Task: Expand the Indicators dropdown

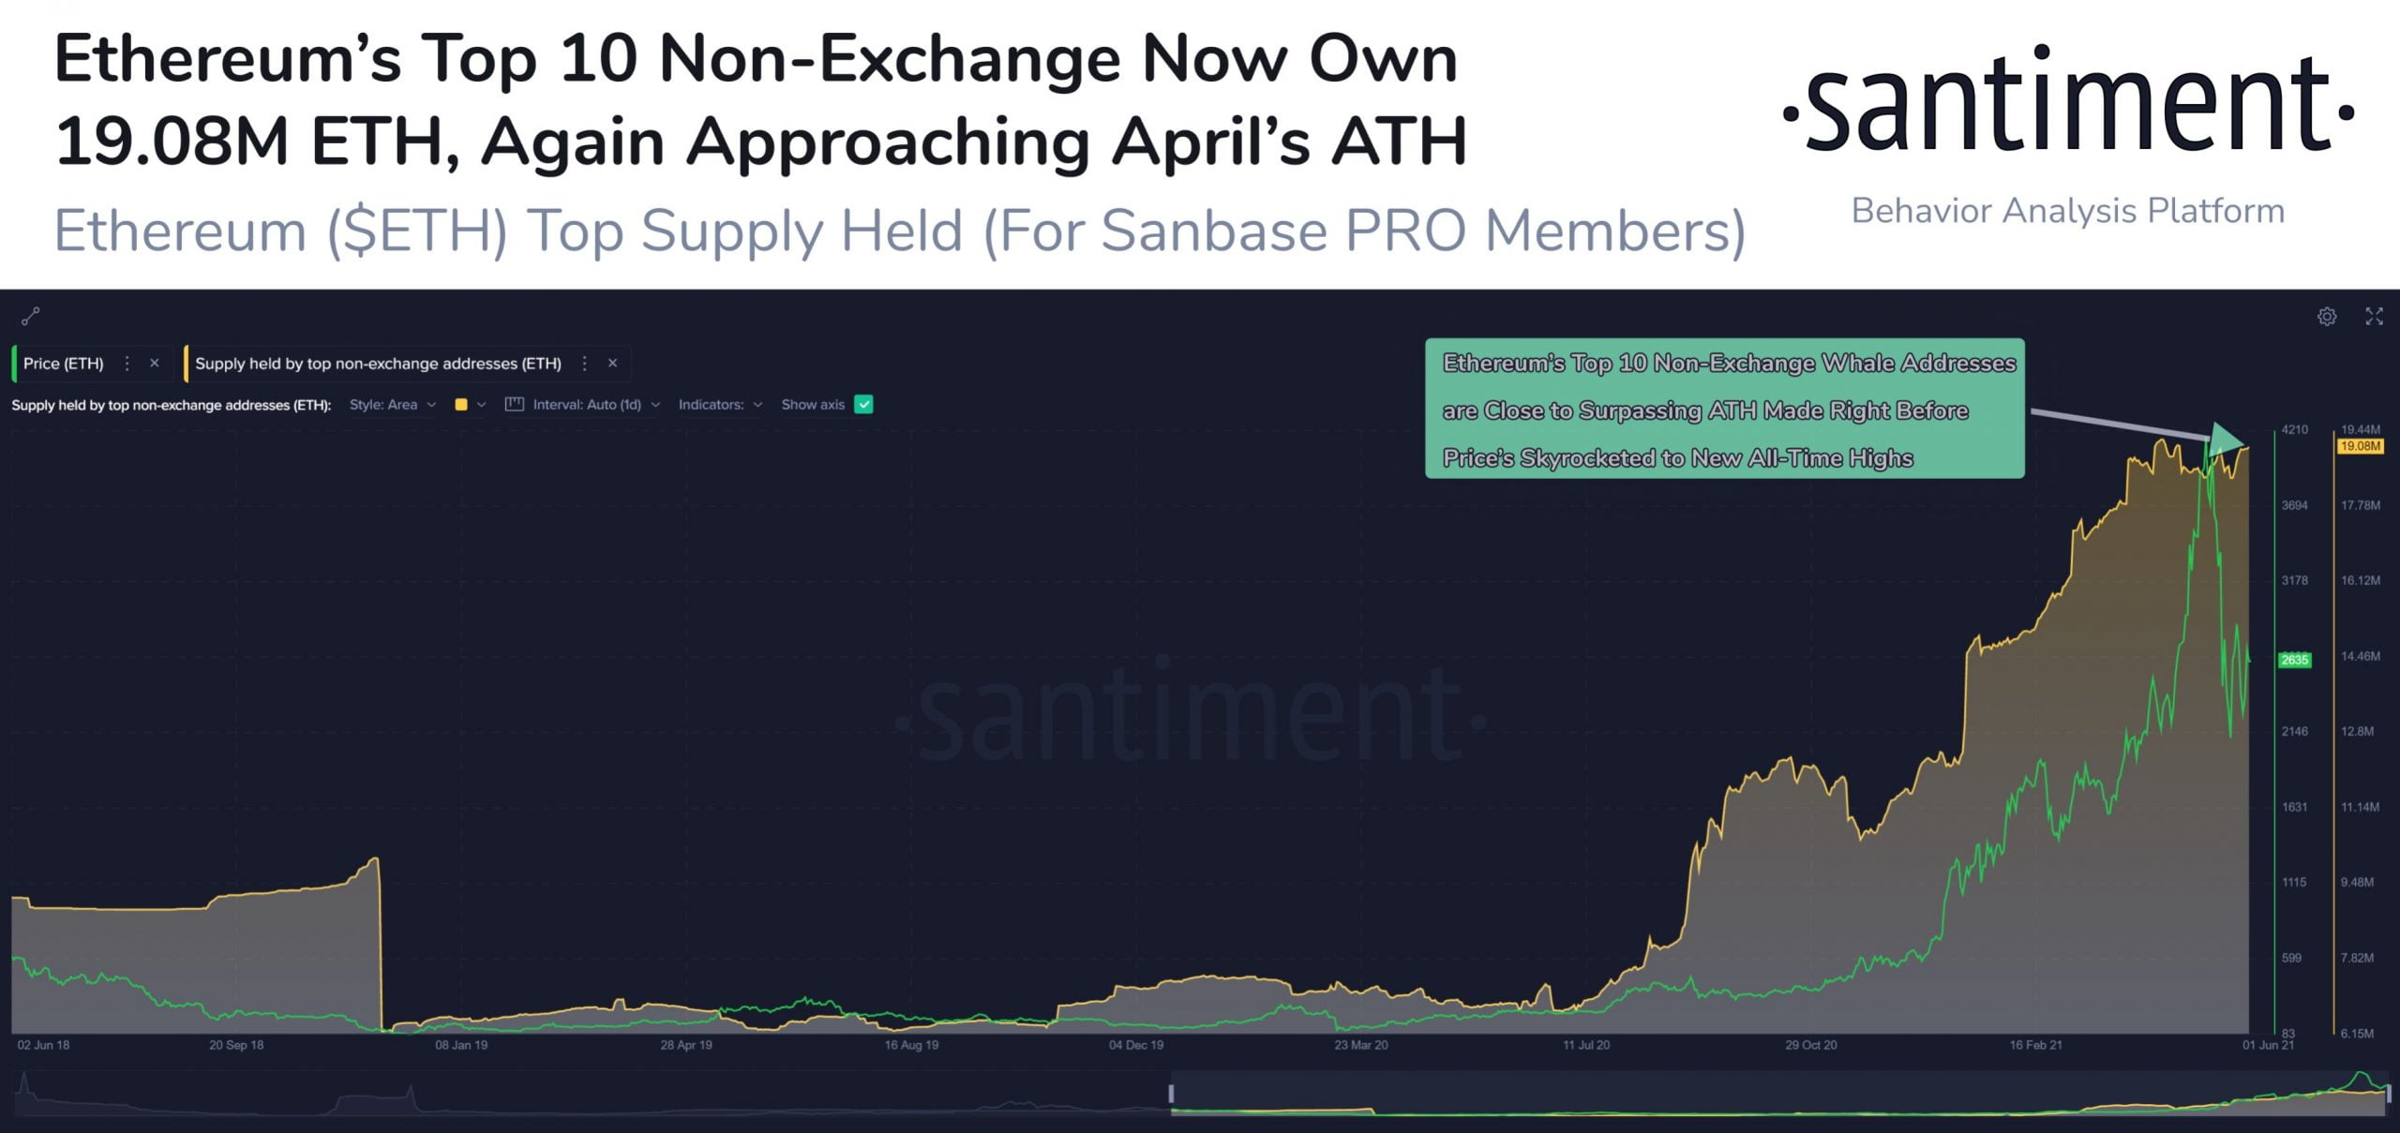Action: point(720,405)
